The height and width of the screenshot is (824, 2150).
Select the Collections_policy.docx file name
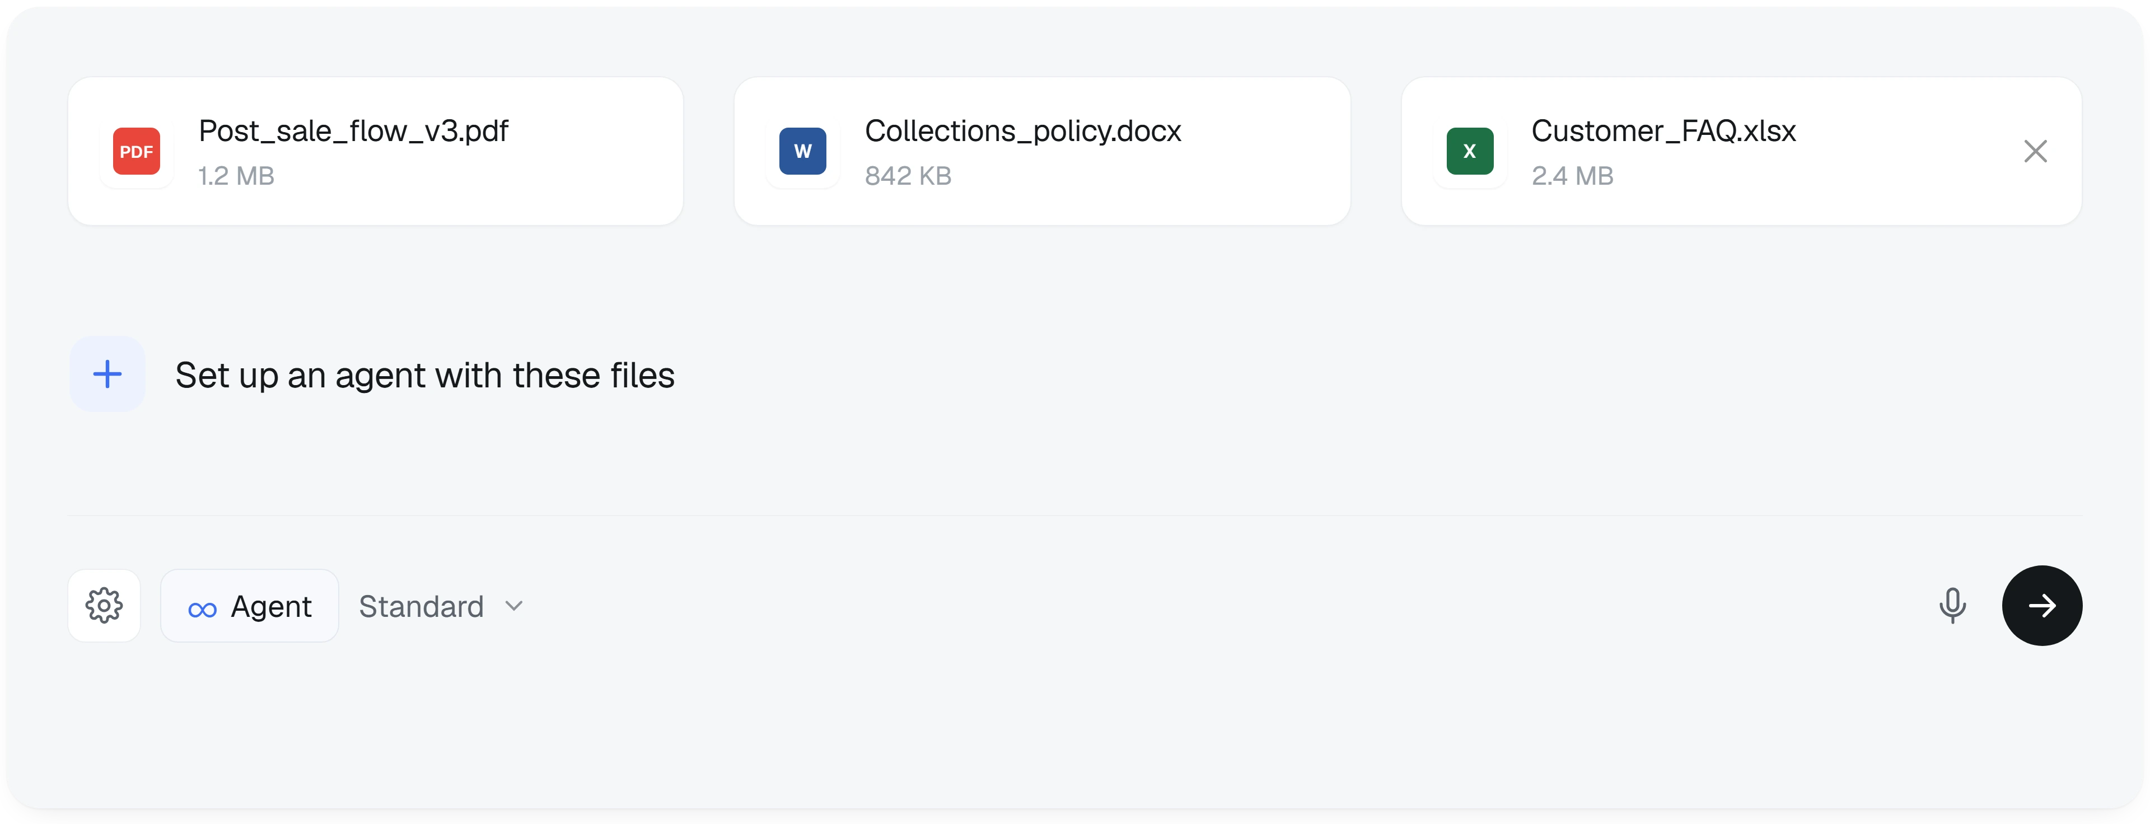pos(1022,131)
